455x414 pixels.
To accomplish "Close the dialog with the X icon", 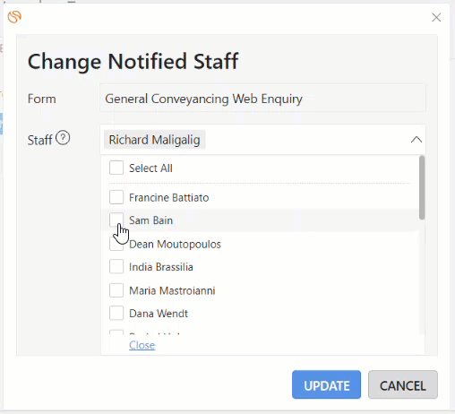I will (436, 17).
